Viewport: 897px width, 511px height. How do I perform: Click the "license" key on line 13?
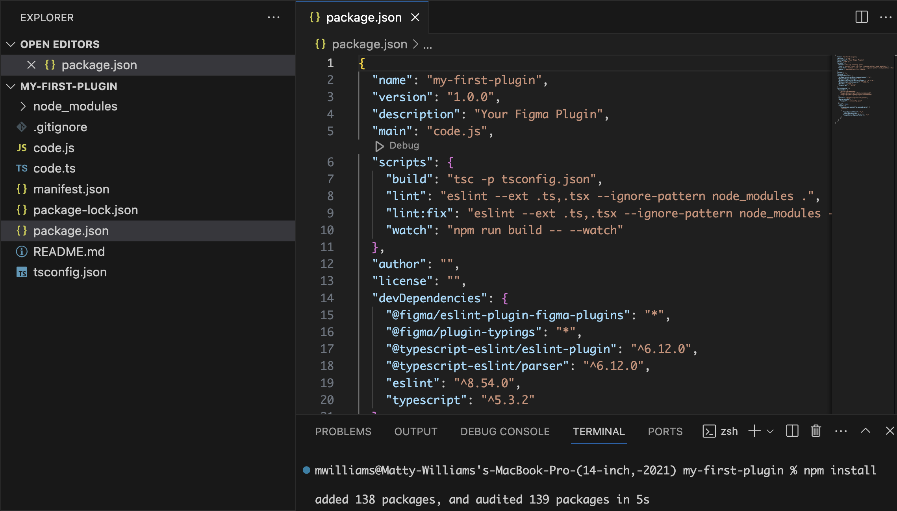click(402, 281)
